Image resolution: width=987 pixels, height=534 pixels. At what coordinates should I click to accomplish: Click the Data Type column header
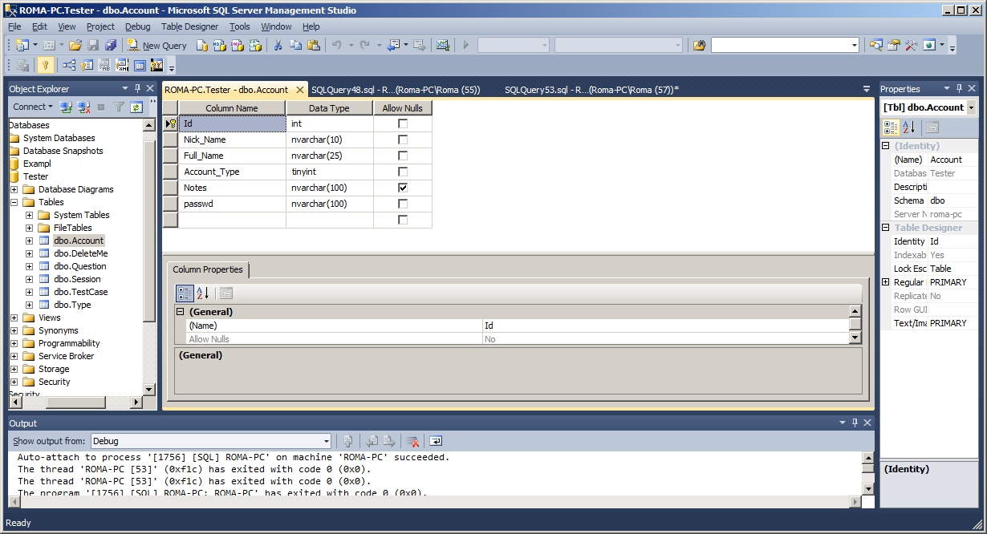pyautogui.click(x=329, y=107)
